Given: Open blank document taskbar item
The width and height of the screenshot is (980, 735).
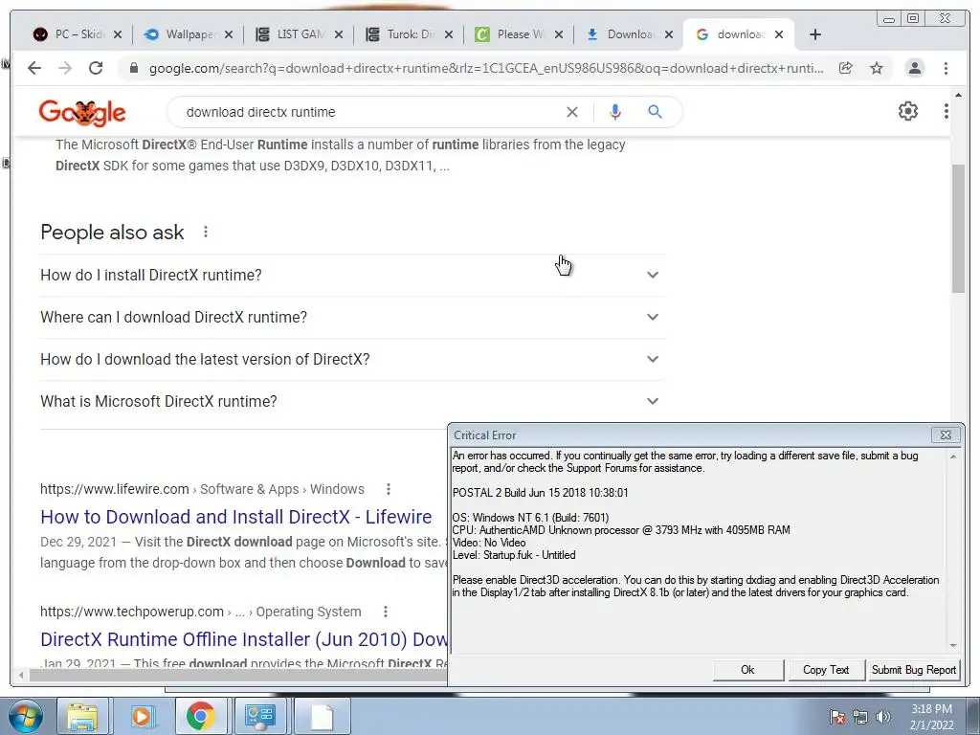Looking at the screenshot, I should pos(322,716).
